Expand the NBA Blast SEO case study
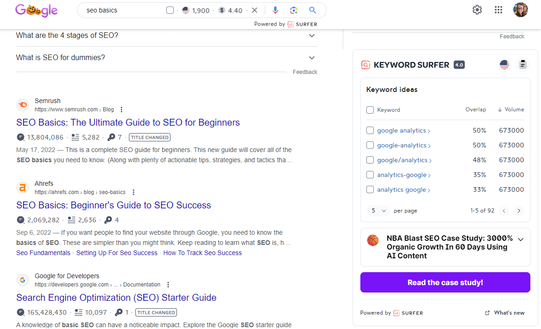This screenshot has width=541, height=329. 521,239
